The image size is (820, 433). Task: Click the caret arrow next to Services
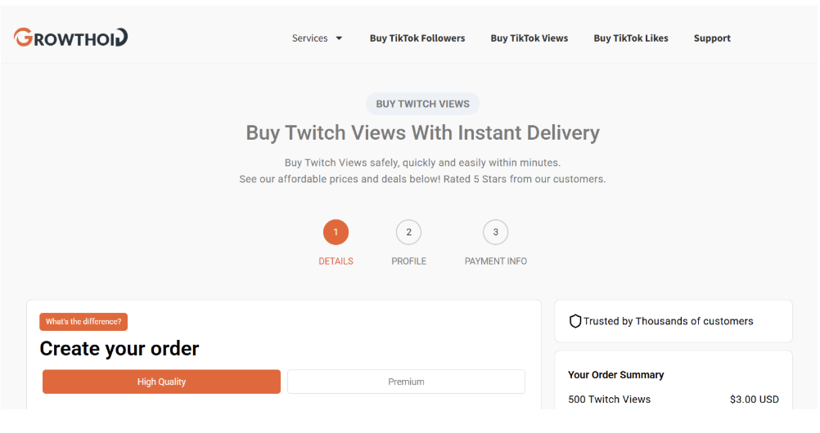339,38
